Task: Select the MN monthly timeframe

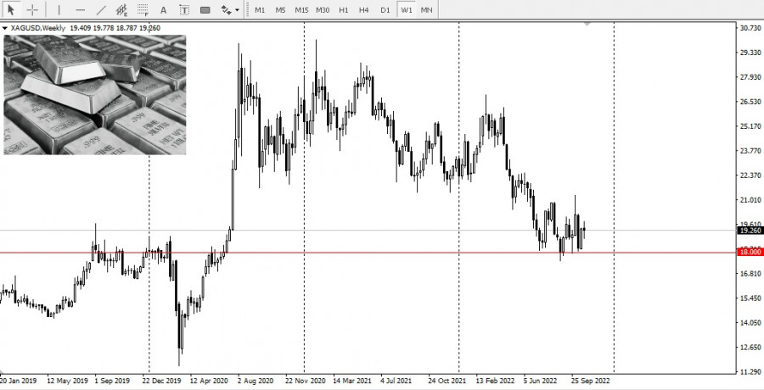Action: (427, 10)
